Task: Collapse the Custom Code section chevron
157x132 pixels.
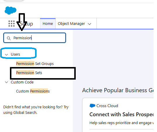Action: point(6,82)
